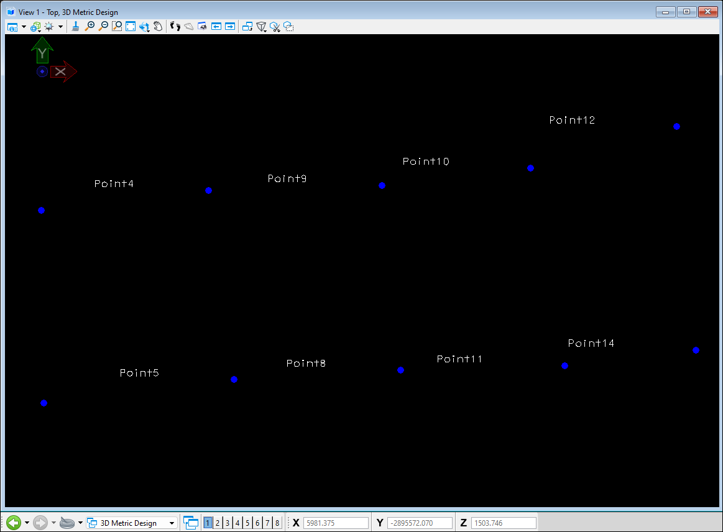Click the Update View brush icon

[x=75, y=27]
